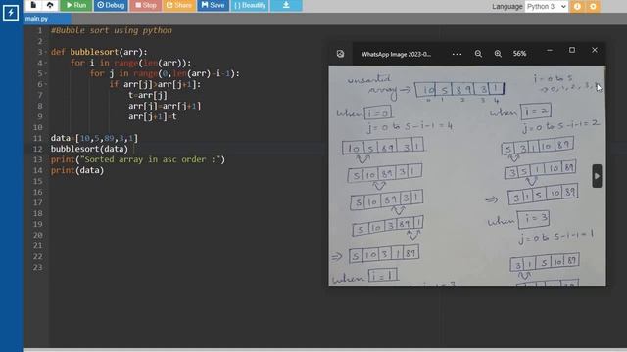This screenshot has width=627, height=352.
Task: Click the 'Sorted array in asc order' print line
Action: click(x=138, y=159)
